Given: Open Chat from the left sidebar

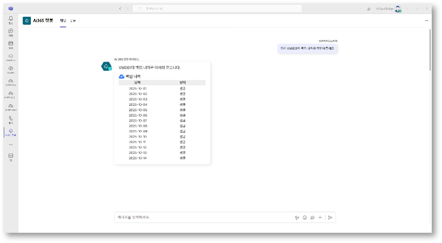Looking at the screenshot, I should [x=10, y=32].
